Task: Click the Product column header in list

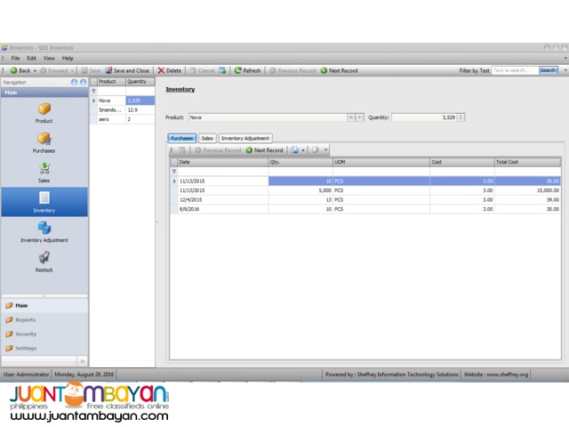Action: pyautogui.click(x=111, y=82)
